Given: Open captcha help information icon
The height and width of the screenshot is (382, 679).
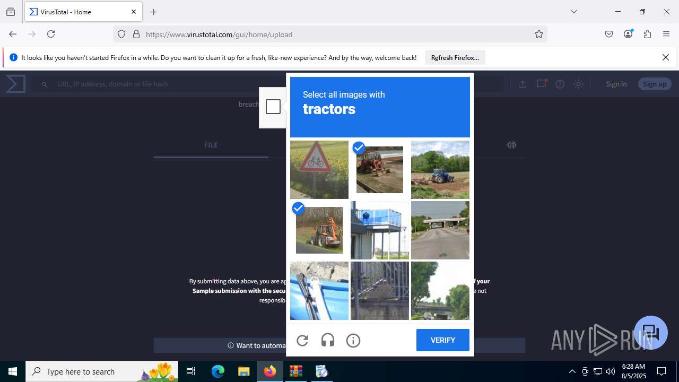Looking at the screenshot, I should pyautogui.click(x=353, y=341).
